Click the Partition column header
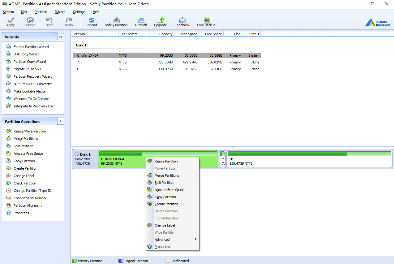Viewport: 394px width, 264px height. point(95,34)
